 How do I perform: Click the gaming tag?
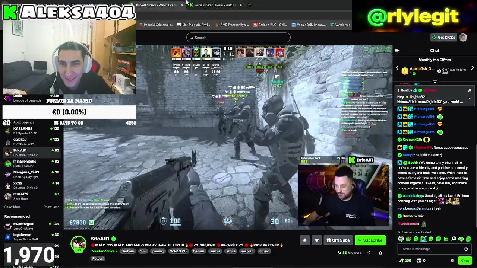(158, 251)
